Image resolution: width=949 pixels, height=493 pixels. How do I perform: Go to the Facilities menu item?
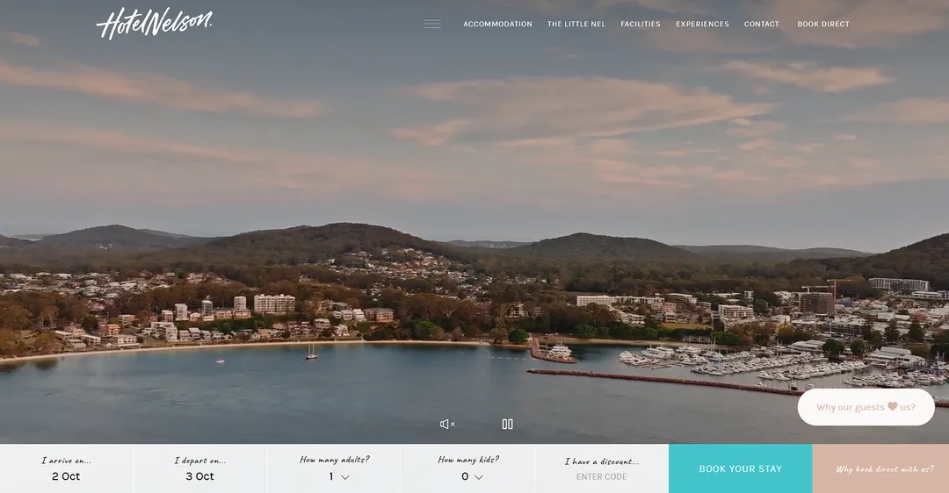tap(641, 25)
